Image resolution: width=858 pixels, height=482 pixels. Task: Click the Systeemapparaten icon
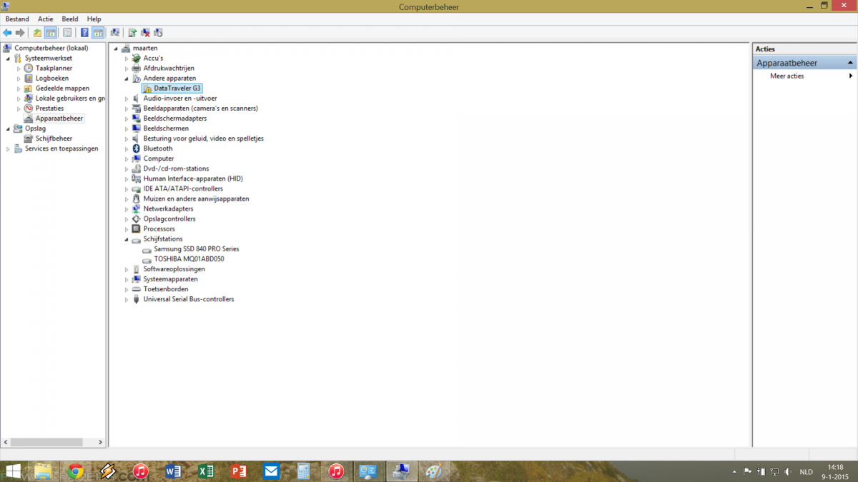[x=136, y=279]
